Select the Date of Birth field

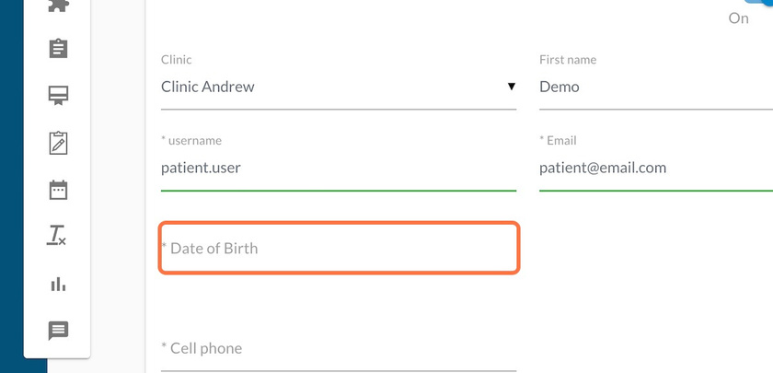(339, 248)
